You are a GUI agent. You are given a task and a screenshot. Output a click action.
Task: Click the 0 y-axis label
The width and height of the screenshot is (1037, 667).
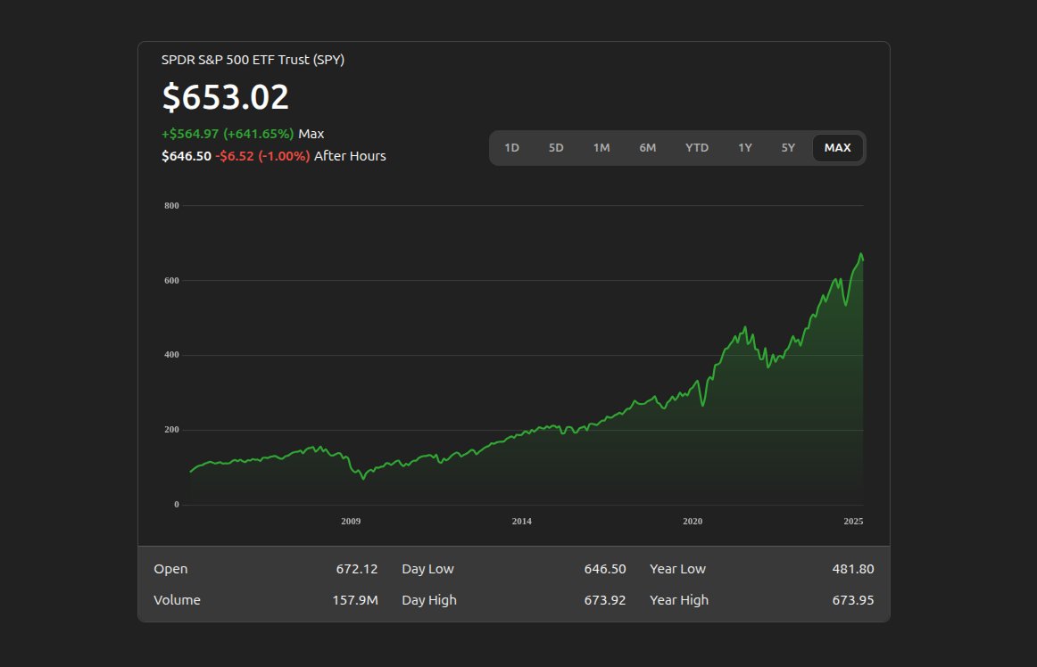tap(176, 505)
